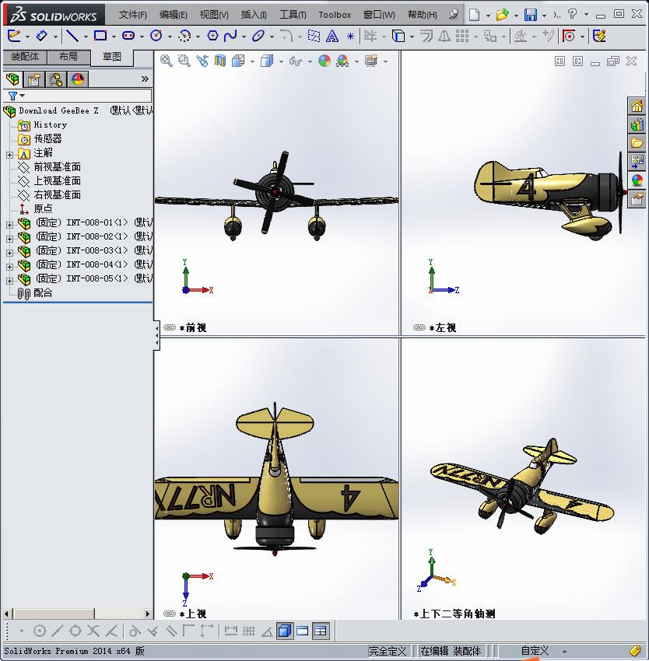Open Appearances and Scenes task pane tab

[x=637, y=180]
